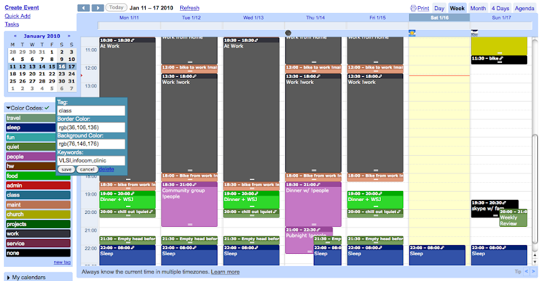
Task: Select the maint color code
Action: 38,205
